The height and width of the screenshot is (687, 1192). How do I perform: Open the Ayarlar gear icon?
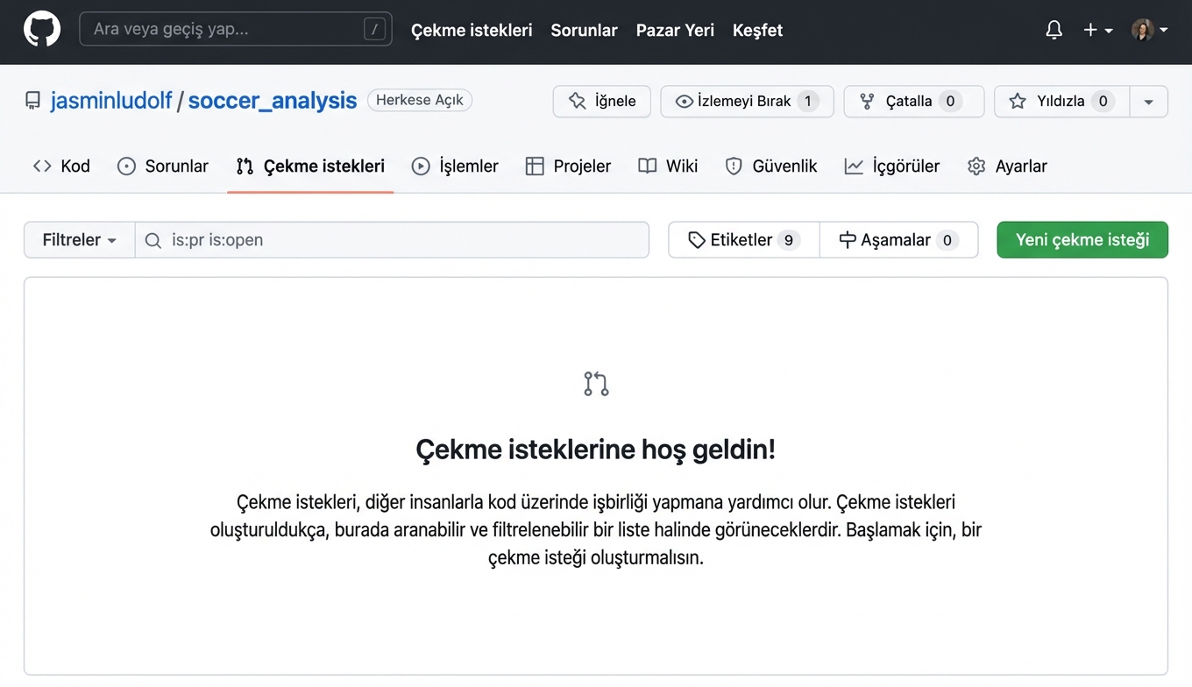976,166
